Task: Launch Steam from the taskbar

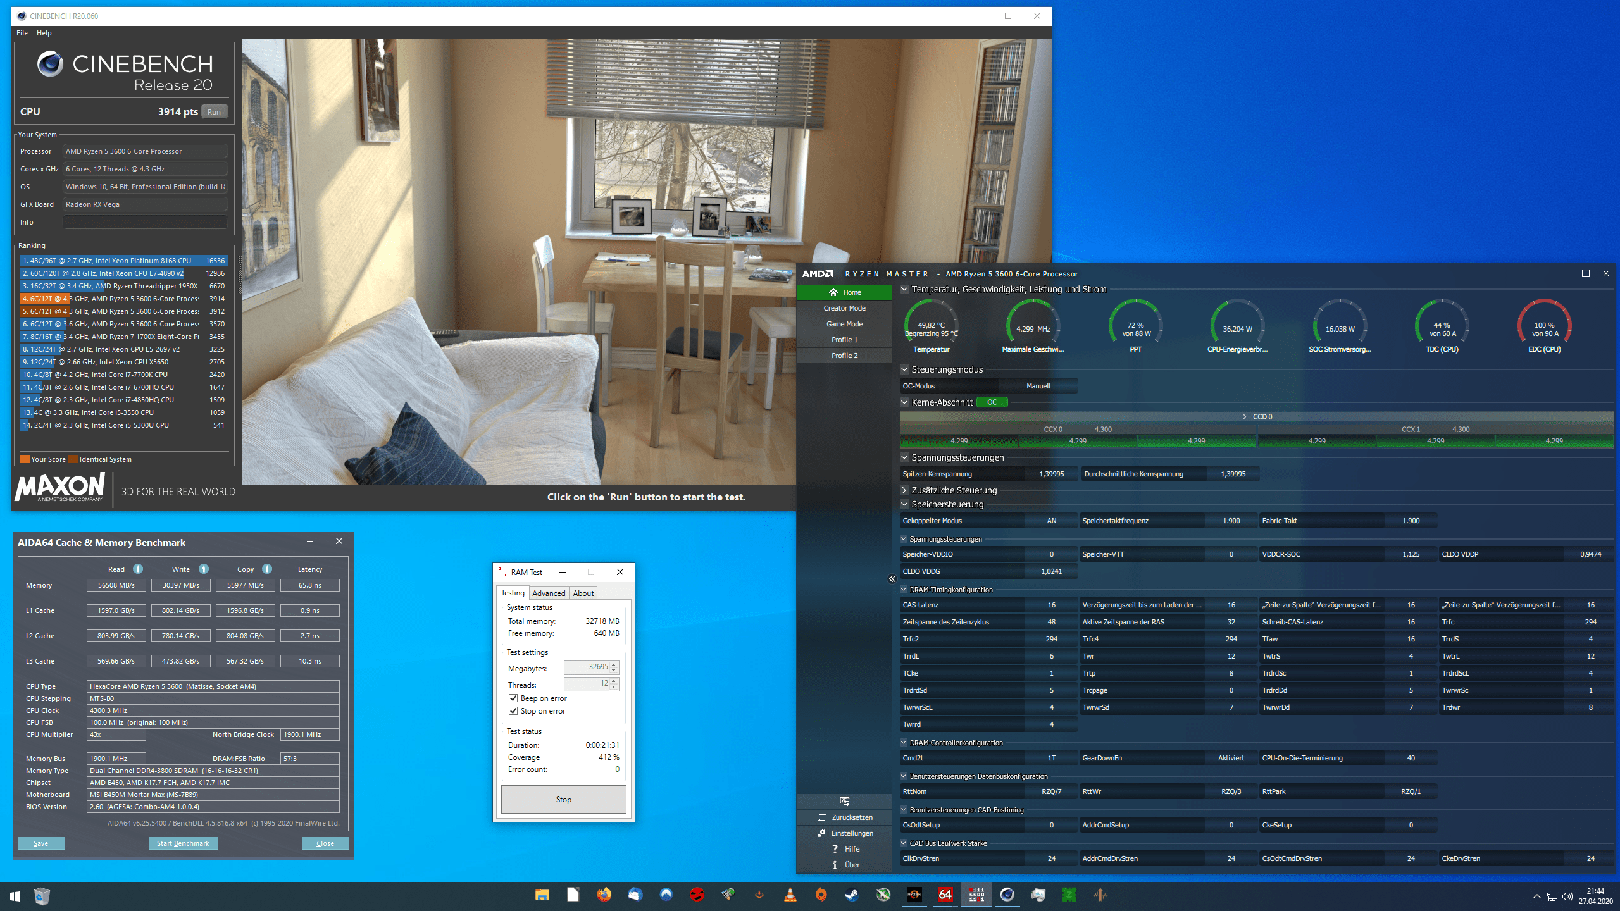Action: click(x=852, y=895)
